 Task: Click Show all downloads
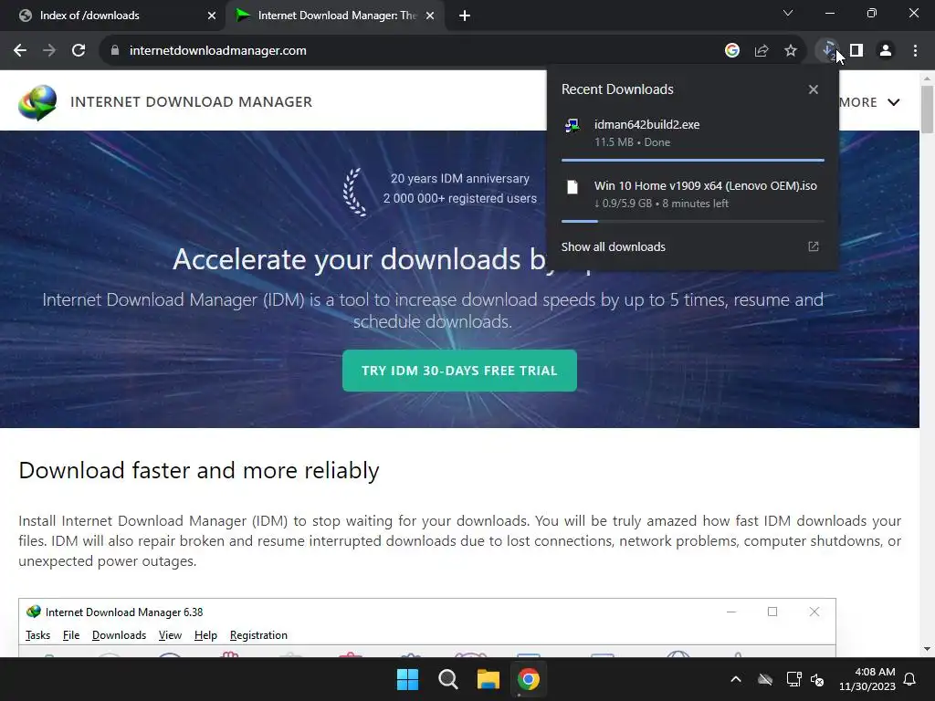613,246
